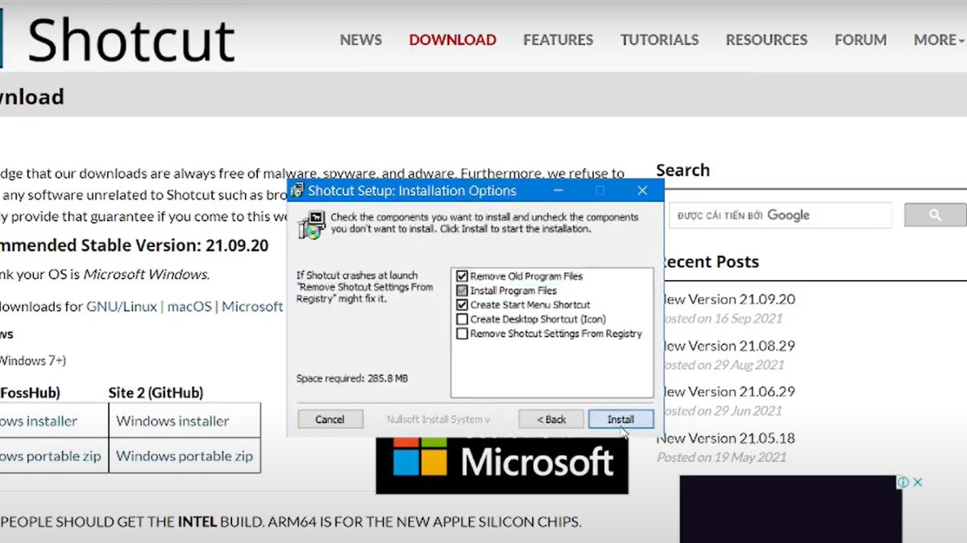The image size is (967, 543).
Task: Focus the Google search field
Action: click(780, 215)
